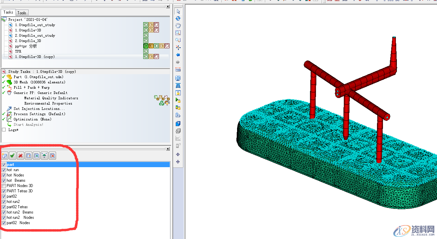437x239 pixels.
Task: Close the layers panel
Action: (168, 149)
